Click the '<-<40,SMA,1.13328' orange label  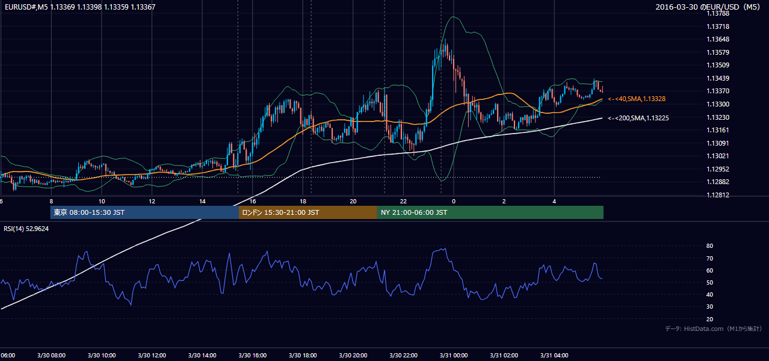point(636,99)
